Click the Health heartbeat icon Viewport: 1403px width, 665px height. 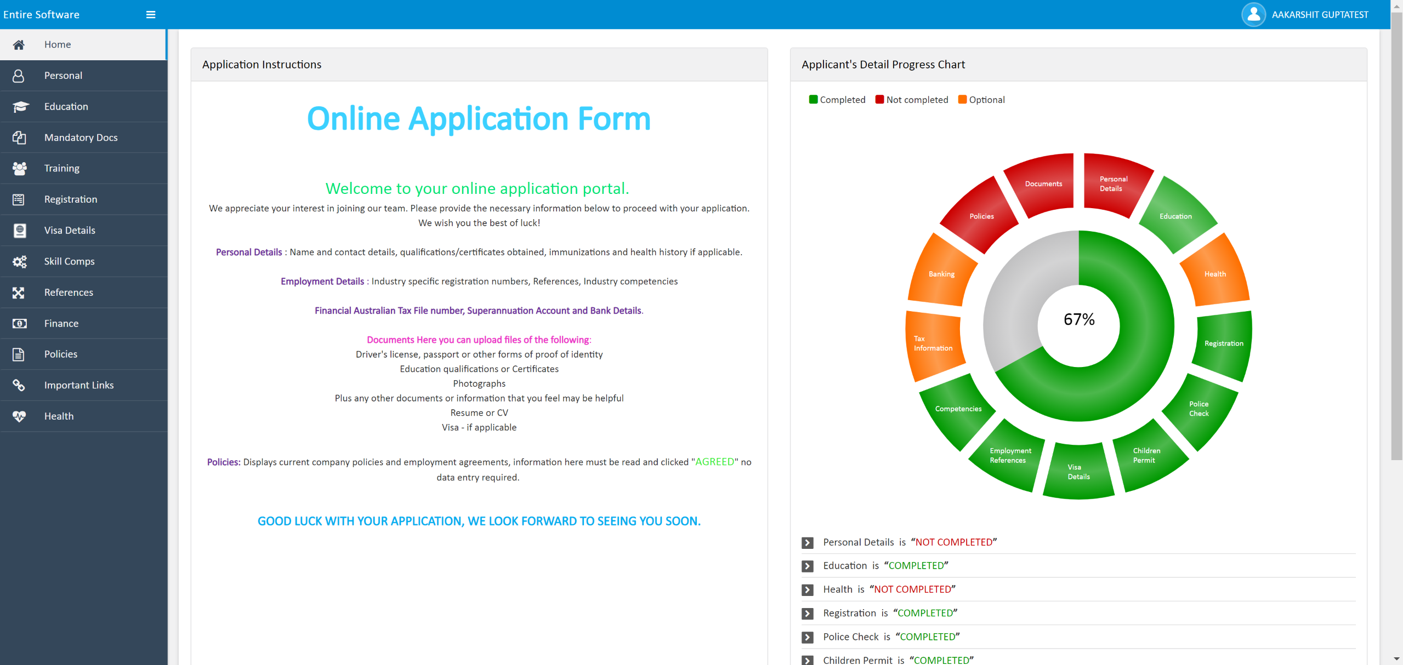[20, 416]
